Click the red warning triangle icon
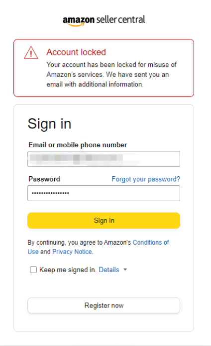 coord(31,53)
